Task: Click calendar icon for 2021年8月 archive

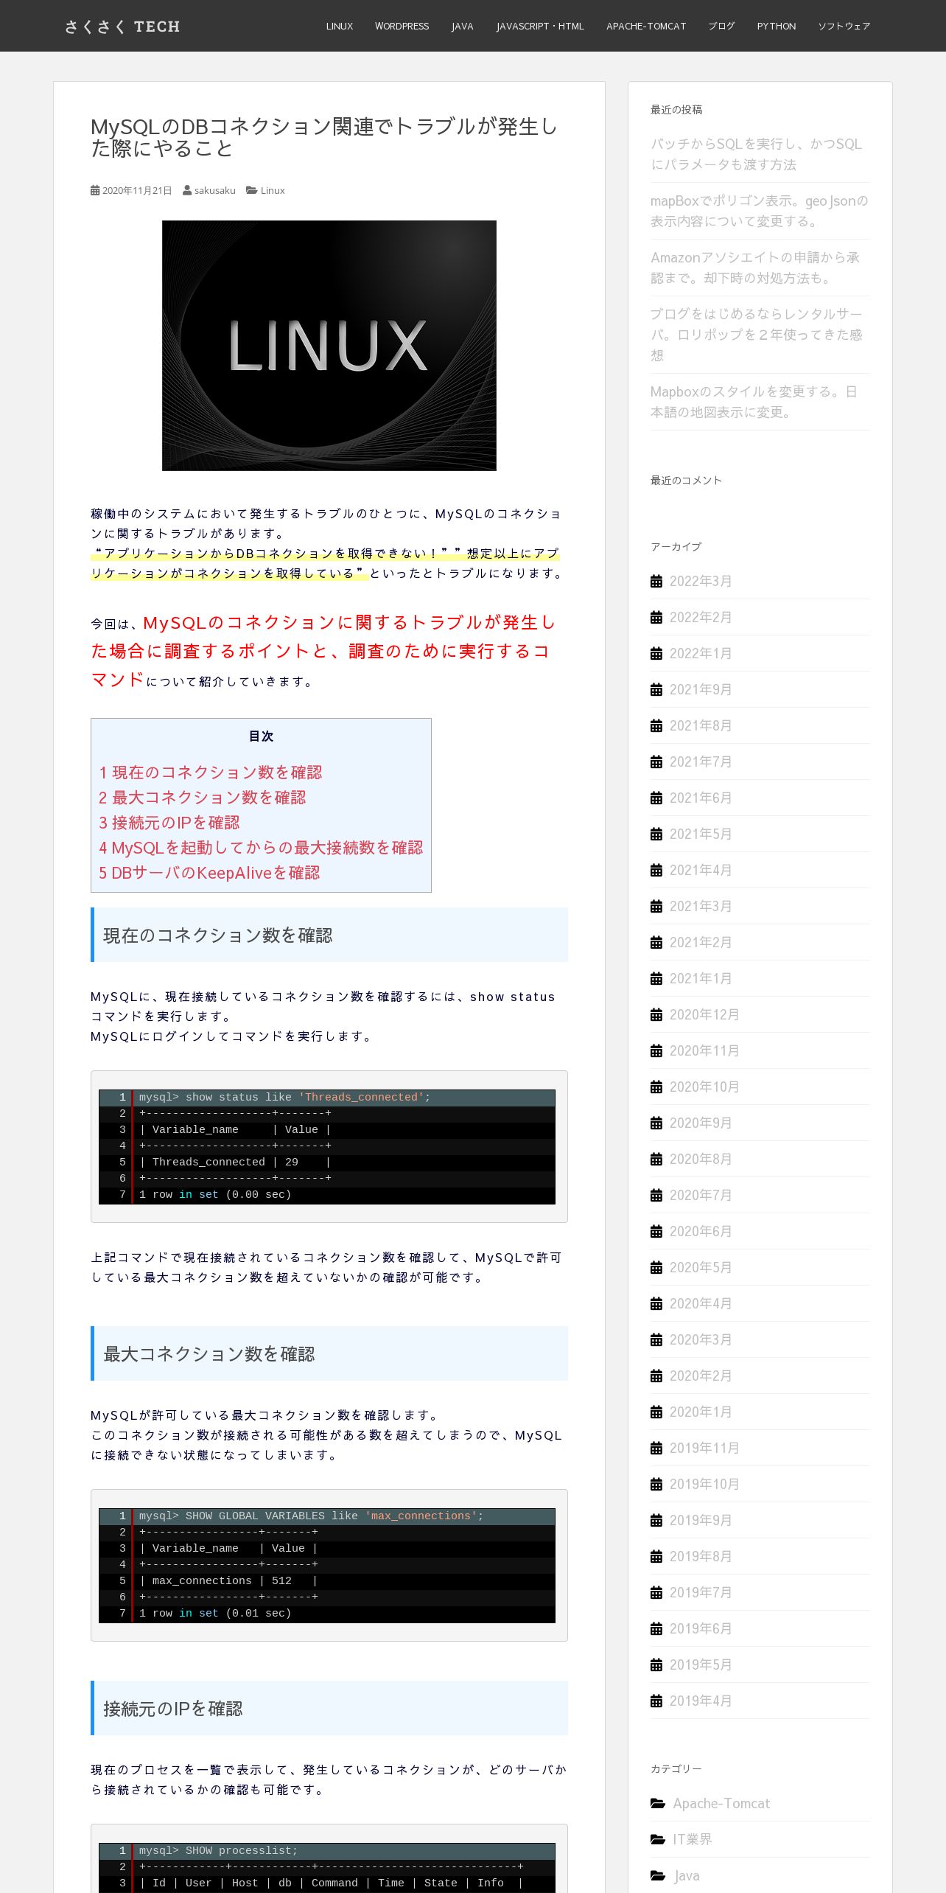Action: [x=656, y=725]
